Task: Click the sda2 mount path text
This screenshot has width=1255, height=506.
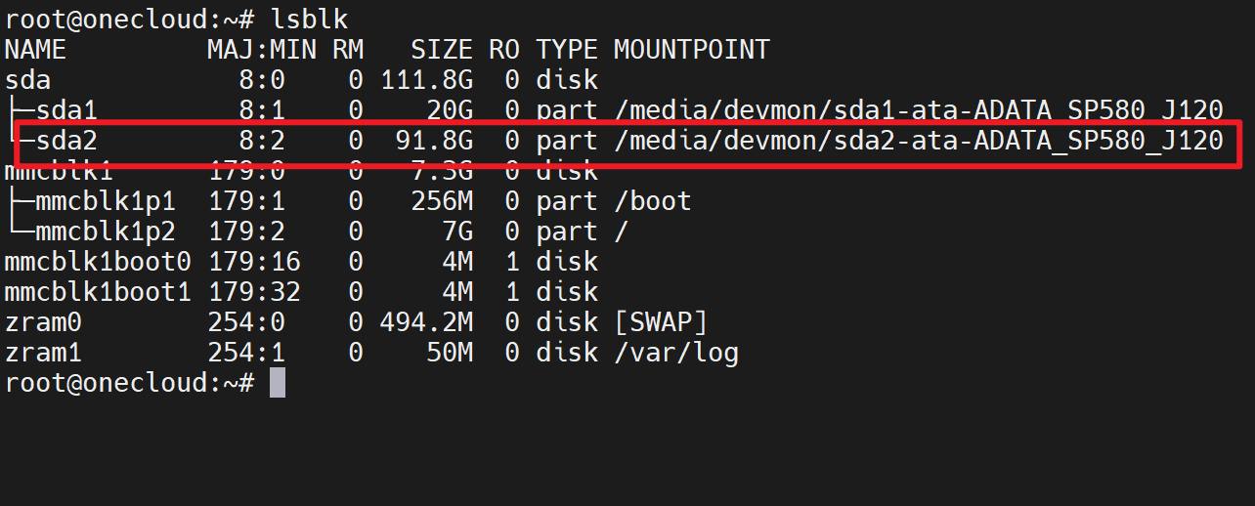Action: click(x=919, y=141)
